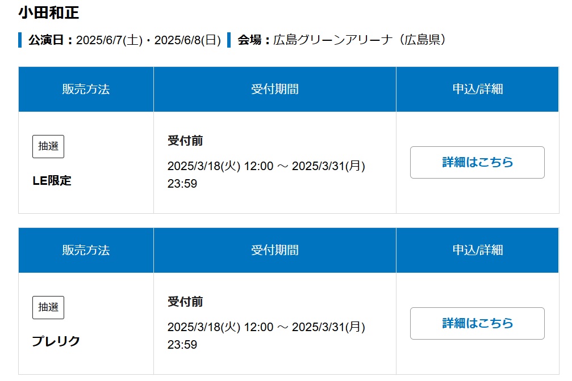This screenshot has height=381, width=572.
Task: Click the 抽選 badge above プレリク
Action: (48, 307)
